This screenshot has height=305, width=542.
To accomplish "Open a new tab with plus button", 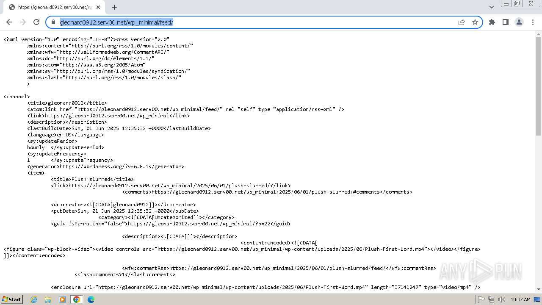I will (x=114, y=7).
